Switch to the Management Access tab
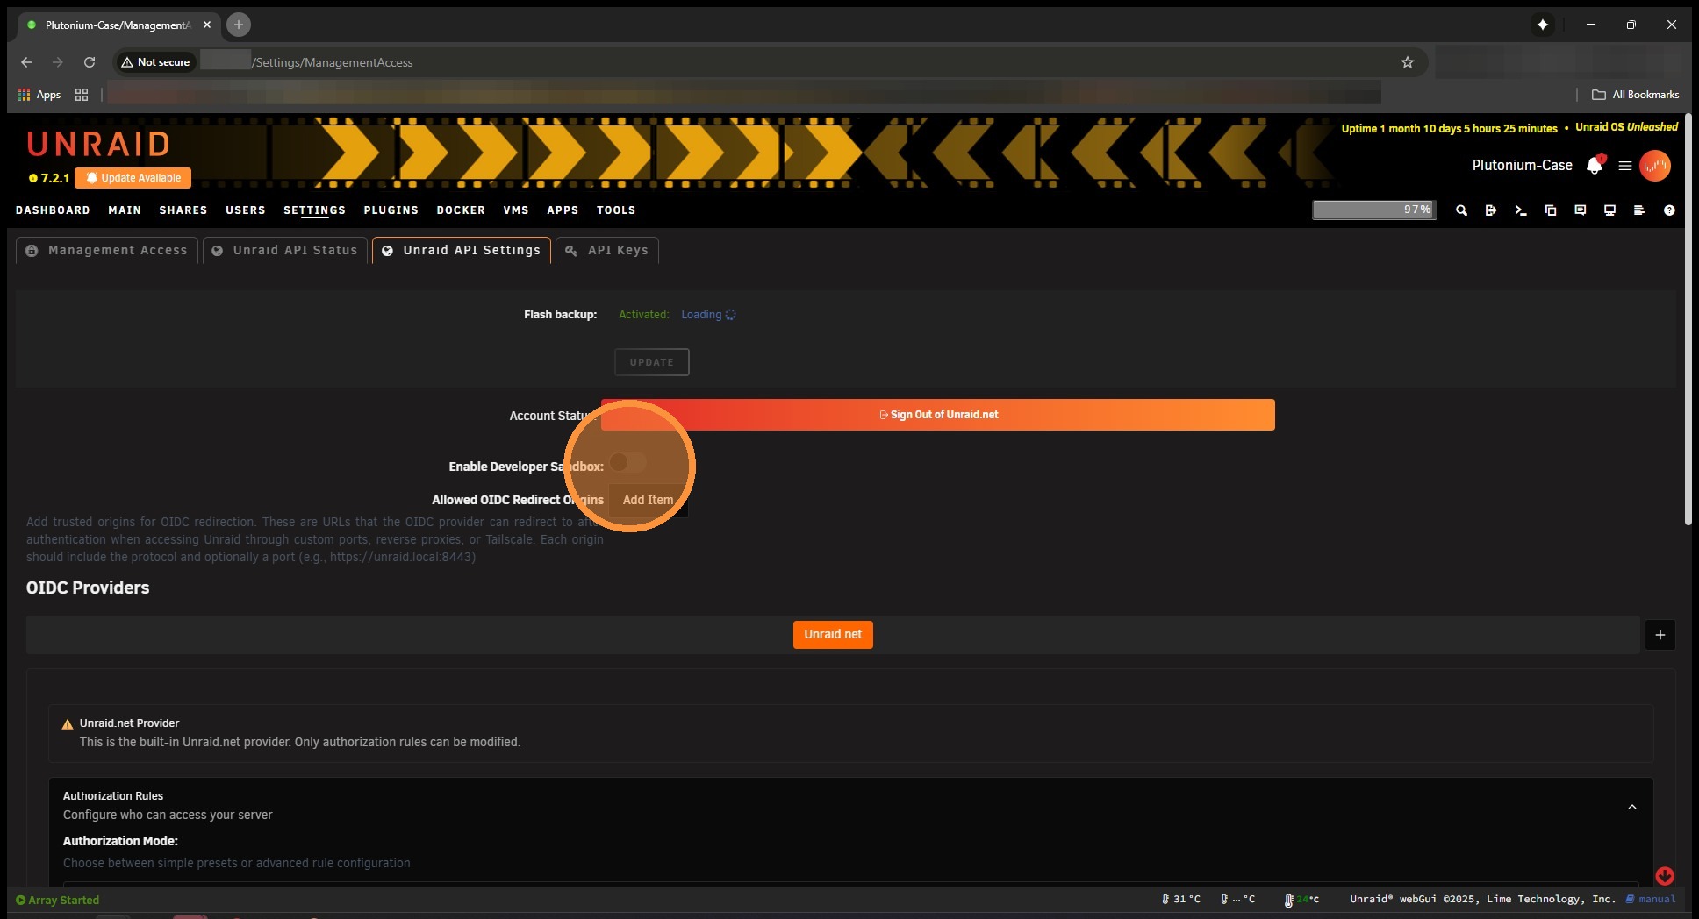Viewport: 1699px width, 919px height. 107,251
